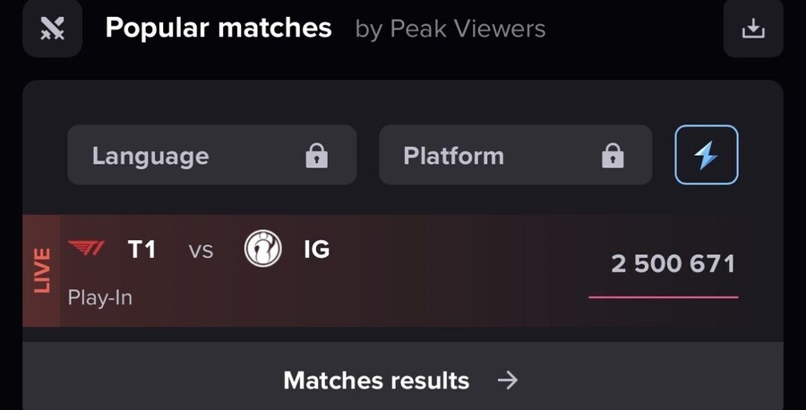Click the red LIVE badge
The height and width of the screenshot is (410, 806).
[x=41, y=271]
